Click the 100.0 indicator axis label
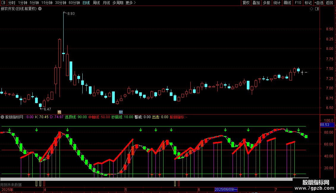 pyautogui.click(x=329, y=121)
